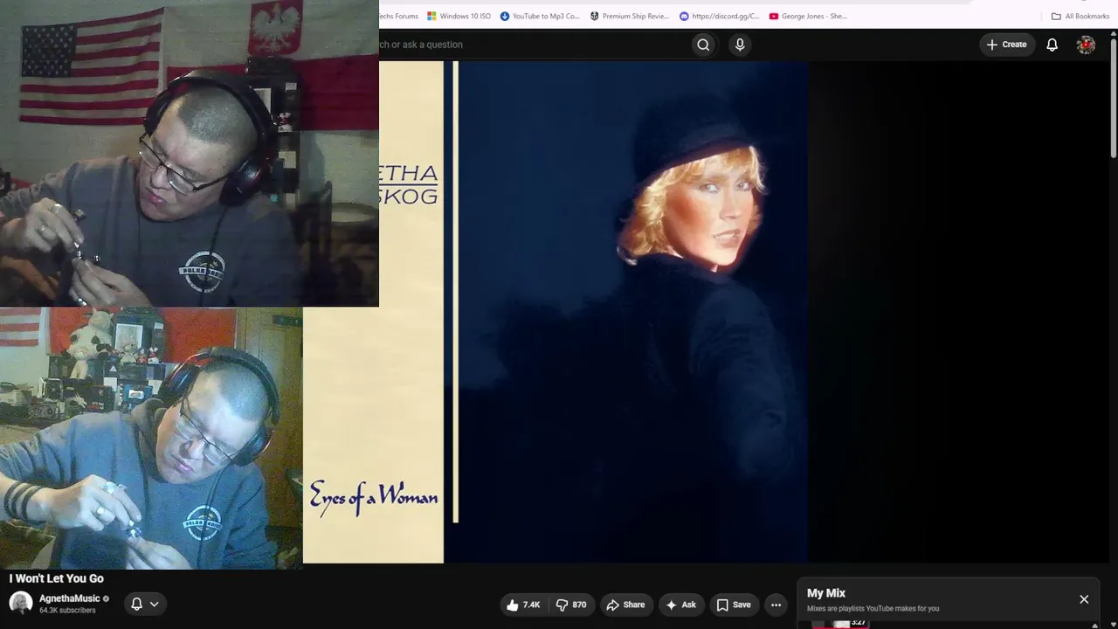Click the "I Won't Let You Go" title
The height and width of the screenshot is (629, 1118).
click(x=57, y=578)
